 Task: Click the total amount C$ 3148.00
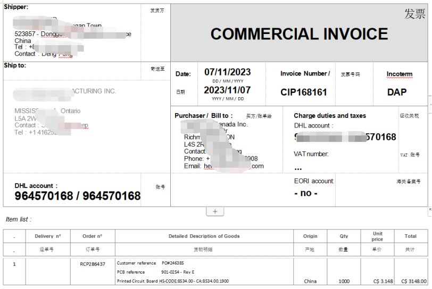pos(413,281)
